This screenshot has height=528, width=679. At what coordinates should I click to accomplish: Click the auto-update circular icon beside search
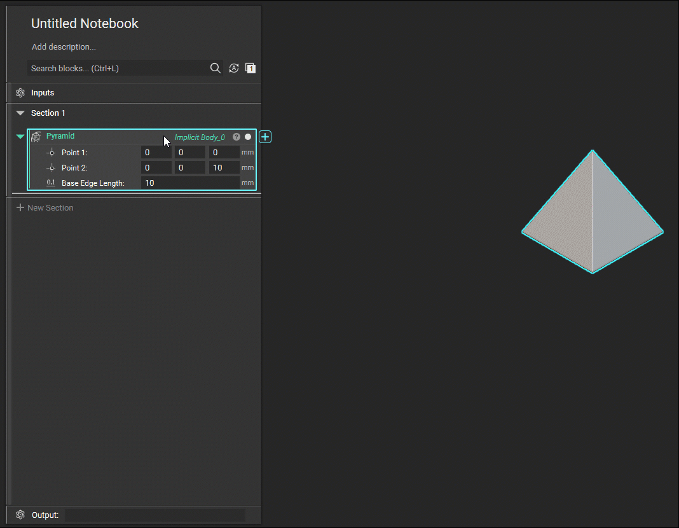(234, 68)
